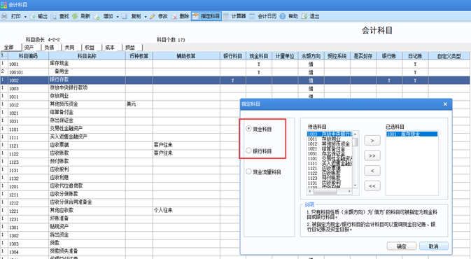Click the 退出 exit icon

tap(304, 16)
